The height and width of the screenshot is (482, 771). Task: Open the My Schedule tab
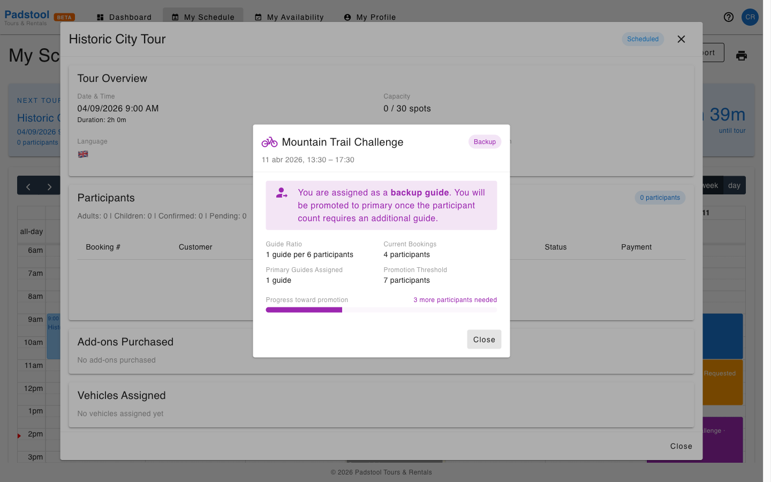point(203,17)
